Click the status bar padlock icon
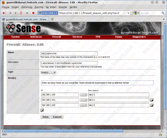167x138 pixels. (x=160, y=135)
